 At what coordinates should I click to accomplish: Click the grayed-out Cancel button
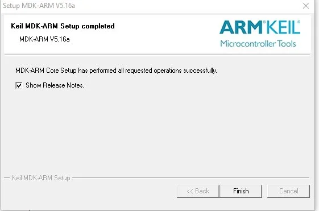tap(288, 191)
